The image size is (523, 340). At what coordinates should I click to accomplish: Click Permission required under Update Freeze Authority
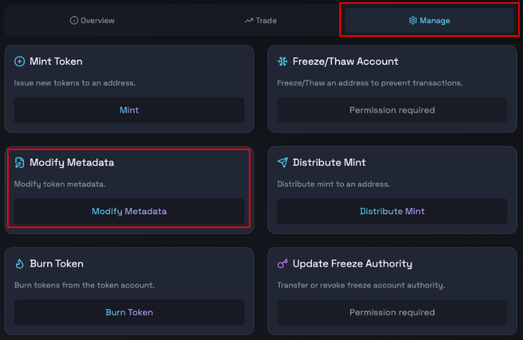392,312
